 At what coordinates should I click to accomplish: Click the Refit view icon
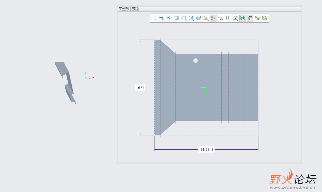click(154, 18)
